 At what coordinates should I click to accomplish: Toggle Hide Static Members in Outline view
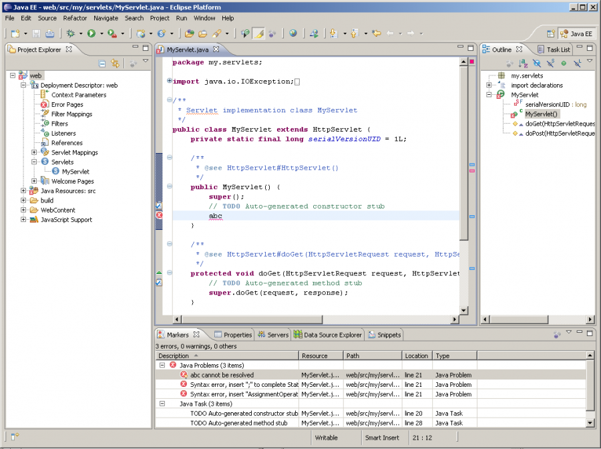(550, 62)
